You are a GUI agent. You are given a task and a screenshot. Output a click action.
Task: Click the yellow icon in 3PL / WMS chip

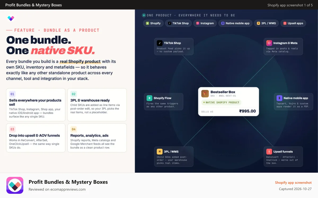coord(258,23)
